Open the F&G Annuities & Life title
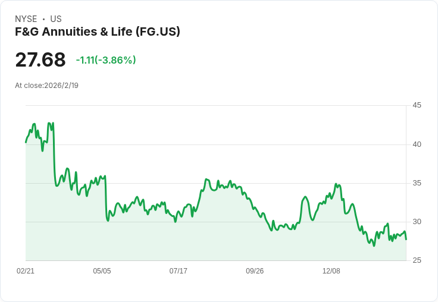Screen dimensions: 438x302 (98, 32)
